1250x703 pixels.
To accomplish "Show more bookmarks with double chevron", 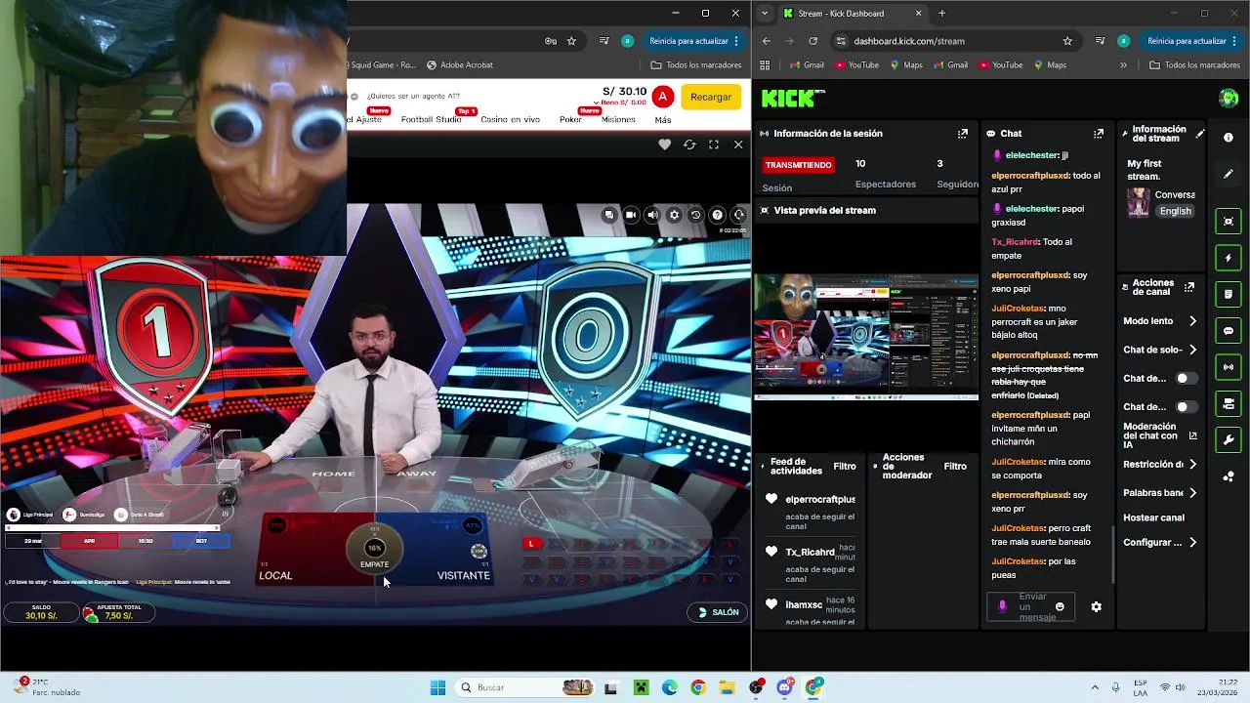I will (1123, 65).
